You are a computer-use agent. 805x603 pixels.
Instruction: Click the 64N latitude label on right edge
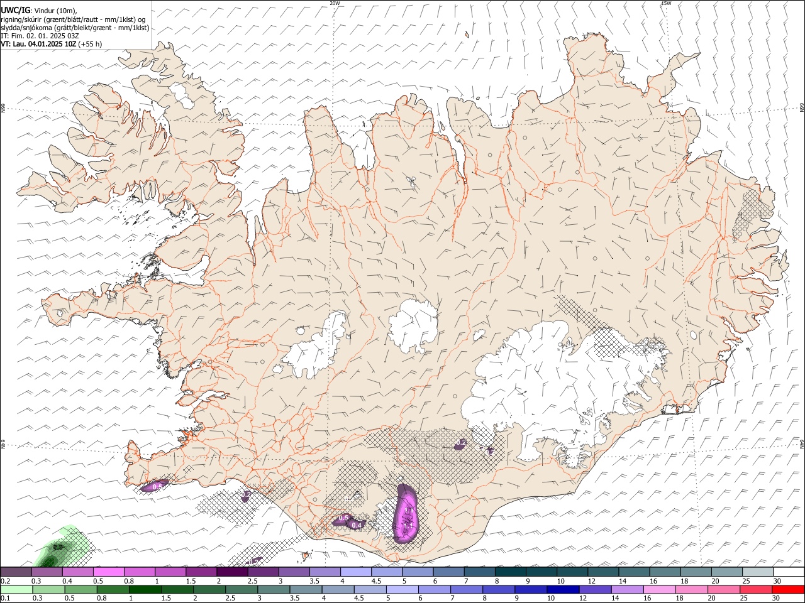pyautogui.click(x=802, y=443)
